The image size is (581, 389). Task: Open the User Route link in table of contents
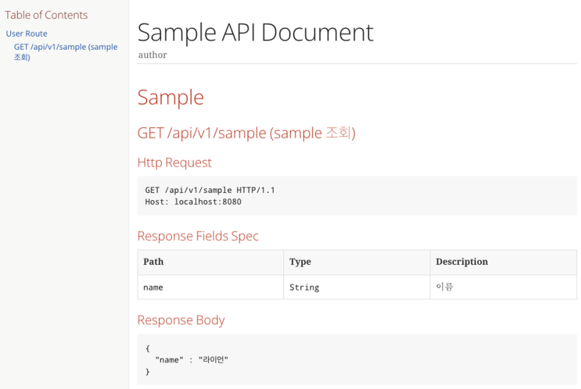point(26,33)
